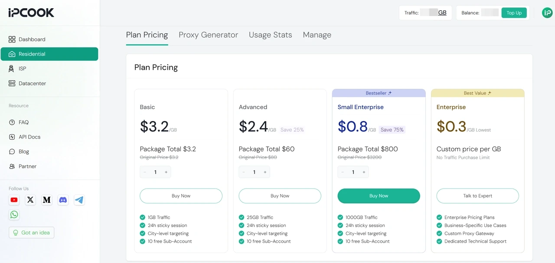The width and height of the screenshot is (555, 263).
Task: Click the lightbulb icon in Got an idea
Action: [16, 233]
